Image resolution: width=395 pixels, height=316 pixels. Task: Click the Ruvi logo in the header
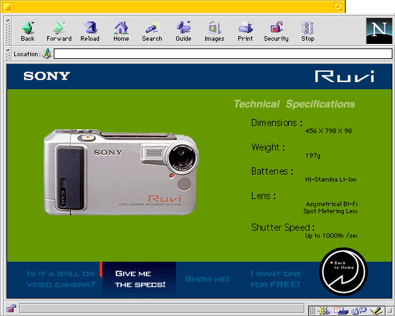(344, 76)
